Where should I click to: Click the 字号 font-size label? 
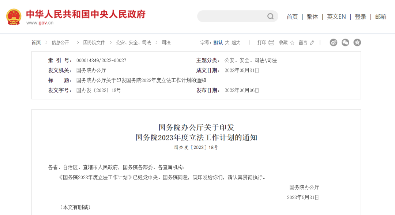(206, 42)
